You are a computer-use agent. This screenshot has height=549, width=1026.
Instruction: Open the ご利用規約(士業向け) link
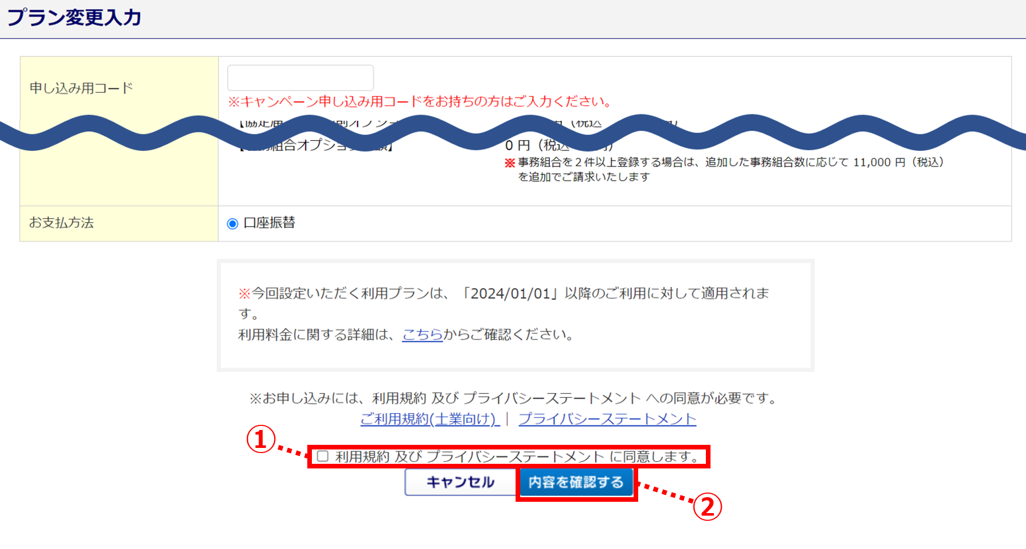point(430,419)
